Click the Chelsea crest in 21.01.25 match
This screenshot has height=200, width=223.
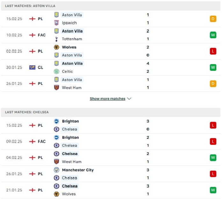56,186
